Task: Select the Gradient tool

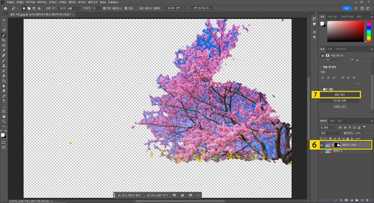Action: [x=3, y=81]
